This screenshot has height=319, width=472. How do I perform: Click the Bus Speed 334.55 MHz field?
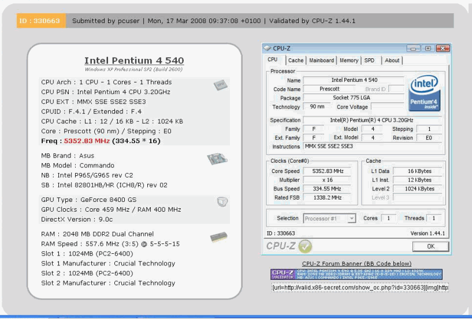[328, 189]
